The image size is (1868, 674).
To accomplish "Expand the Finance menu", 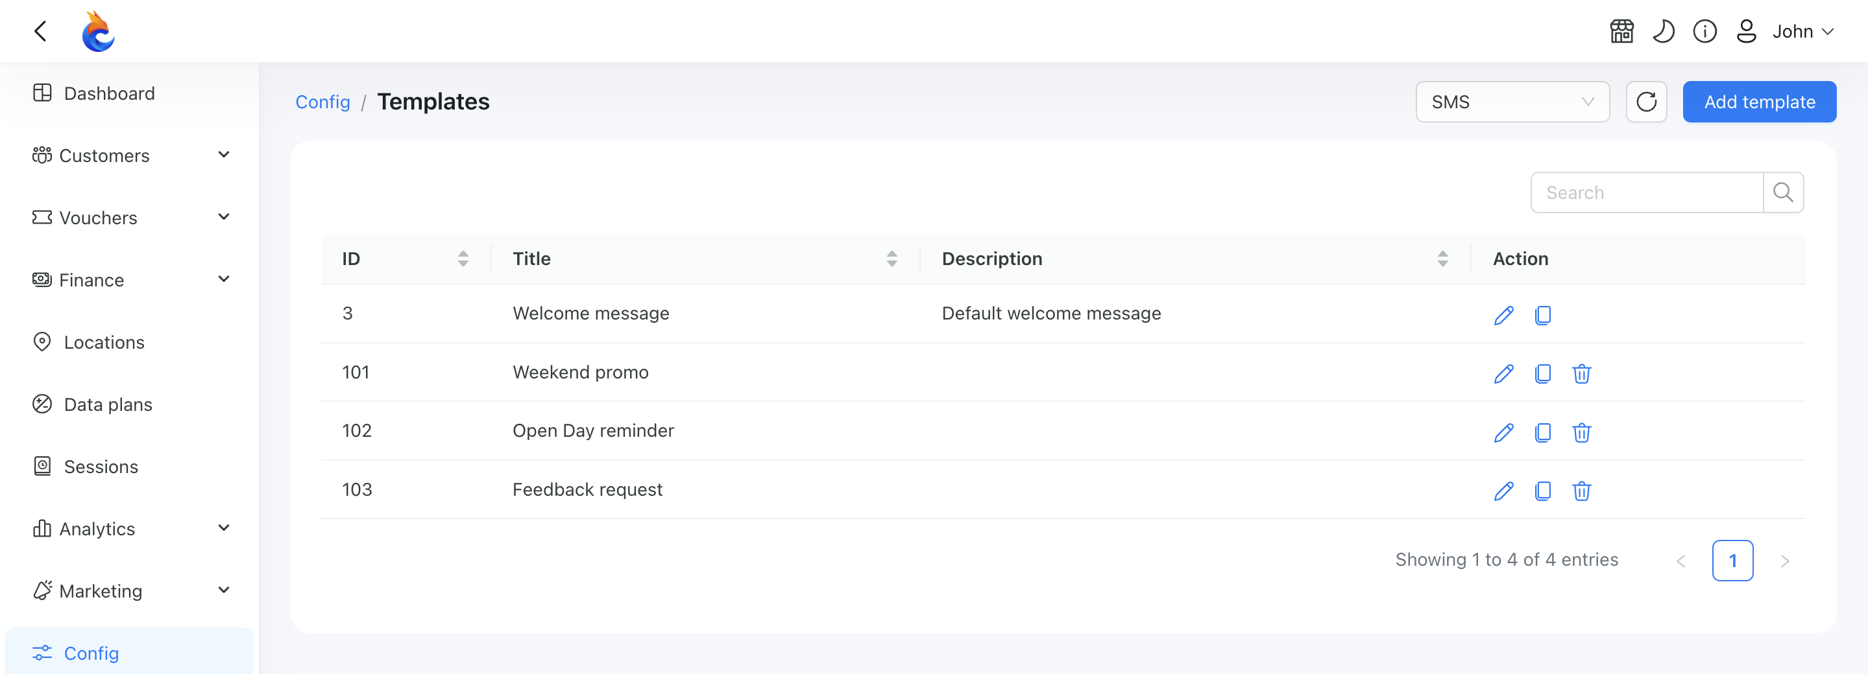I will point(129,280).
